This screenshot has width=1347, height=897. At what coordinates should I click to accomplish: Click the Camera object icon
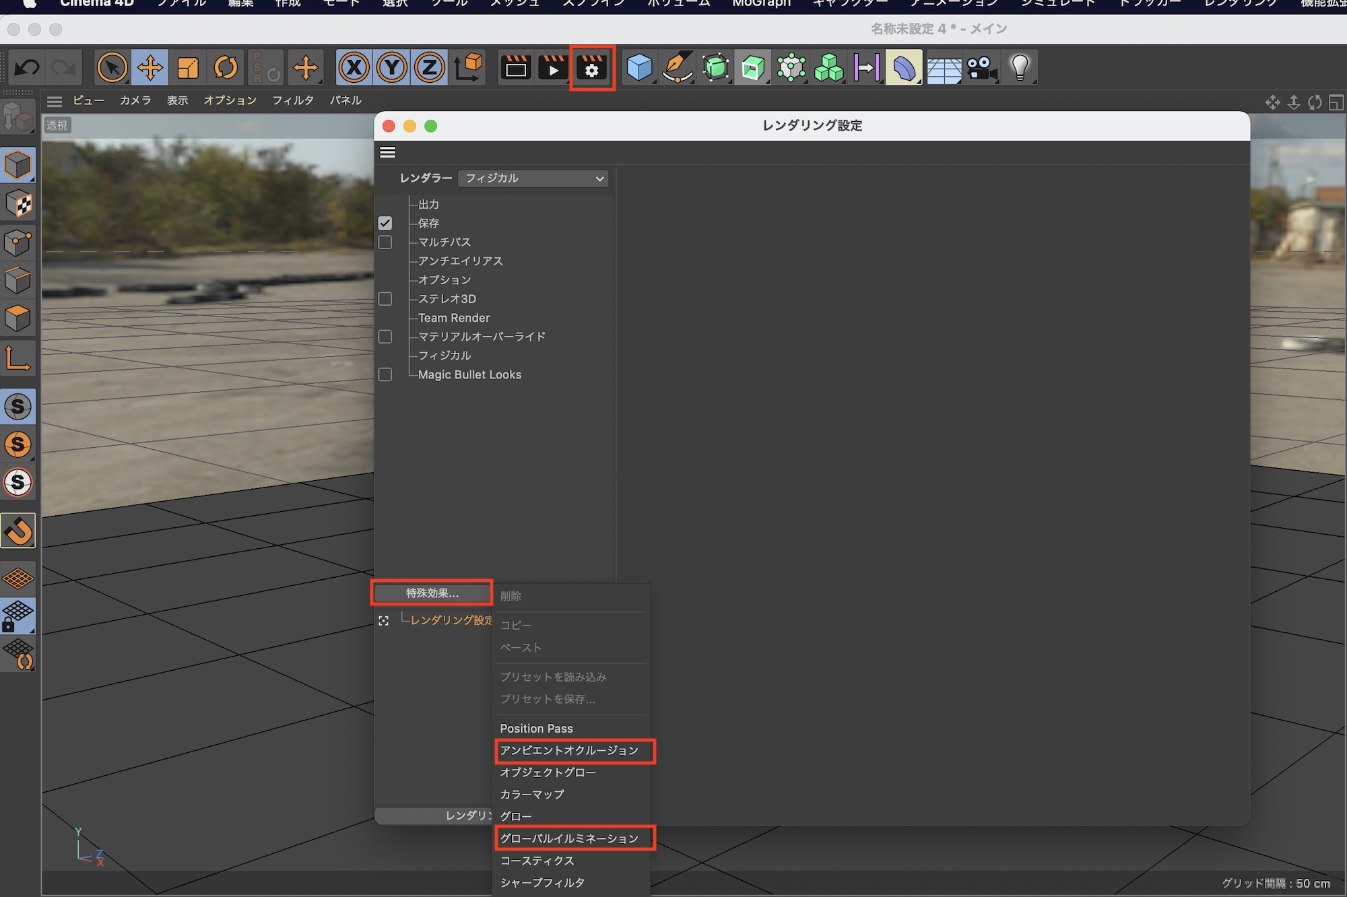(x=981, y=67)
